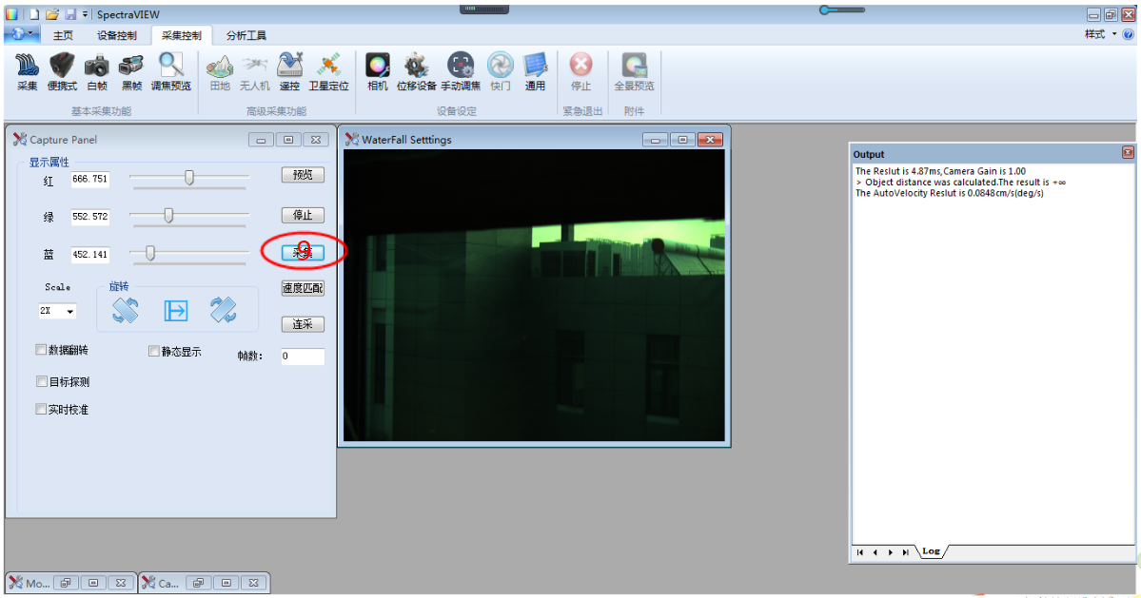1141x598 pixels.
Task: Click the 采集 capture icon in ribbon
Action: [x=27, y=70]
